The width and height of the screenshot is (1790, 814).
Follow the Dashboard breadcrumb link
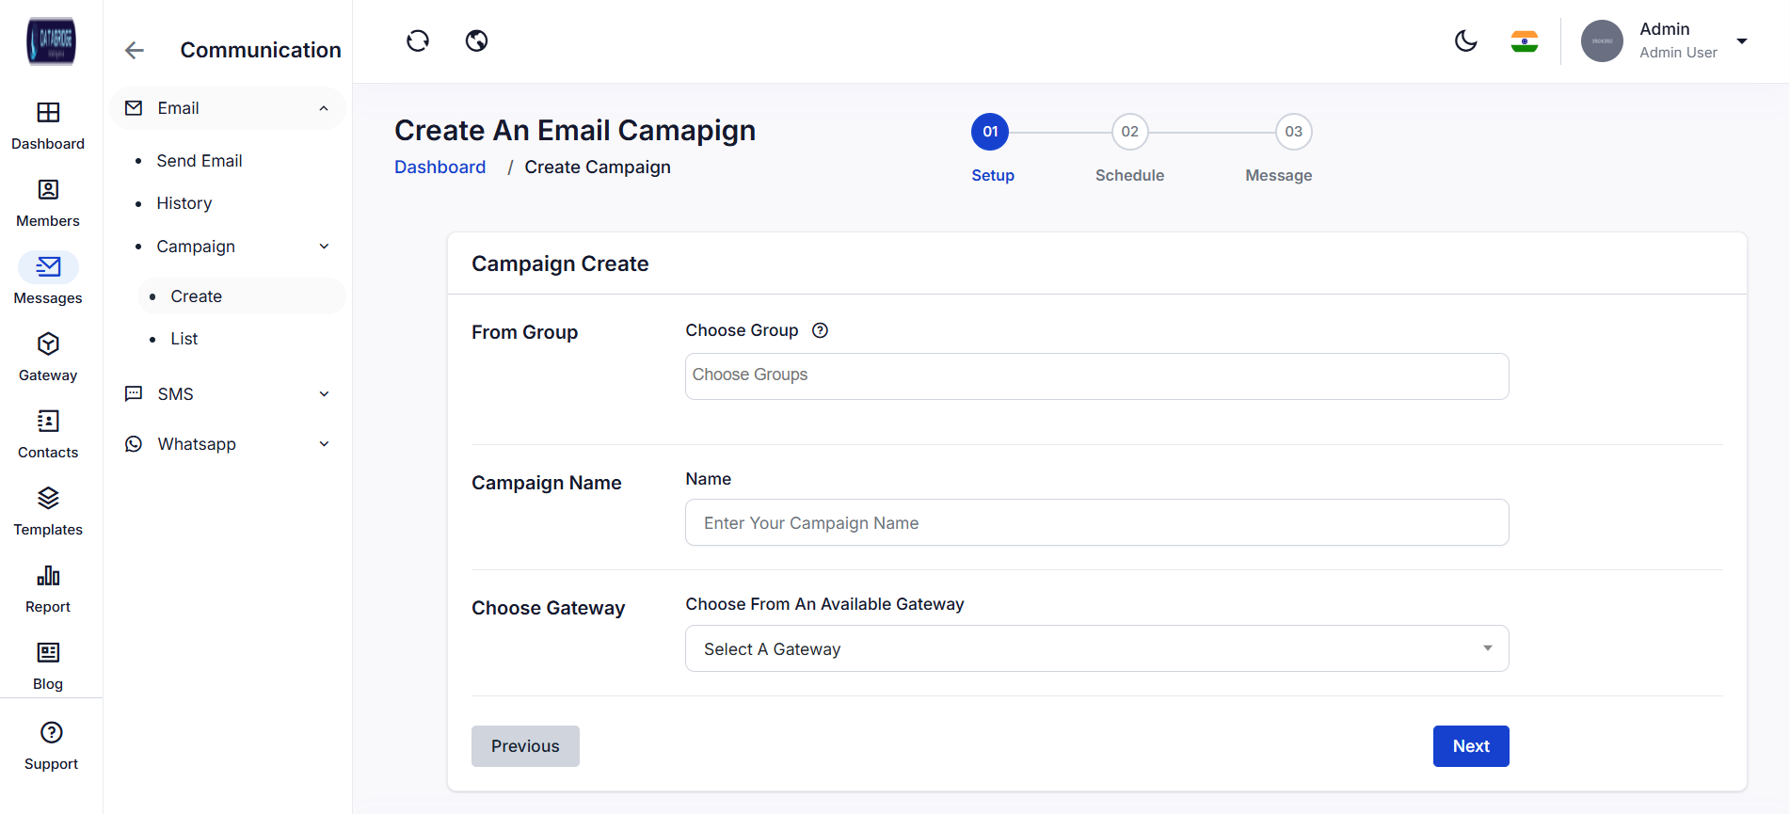(x=440, y=168)
